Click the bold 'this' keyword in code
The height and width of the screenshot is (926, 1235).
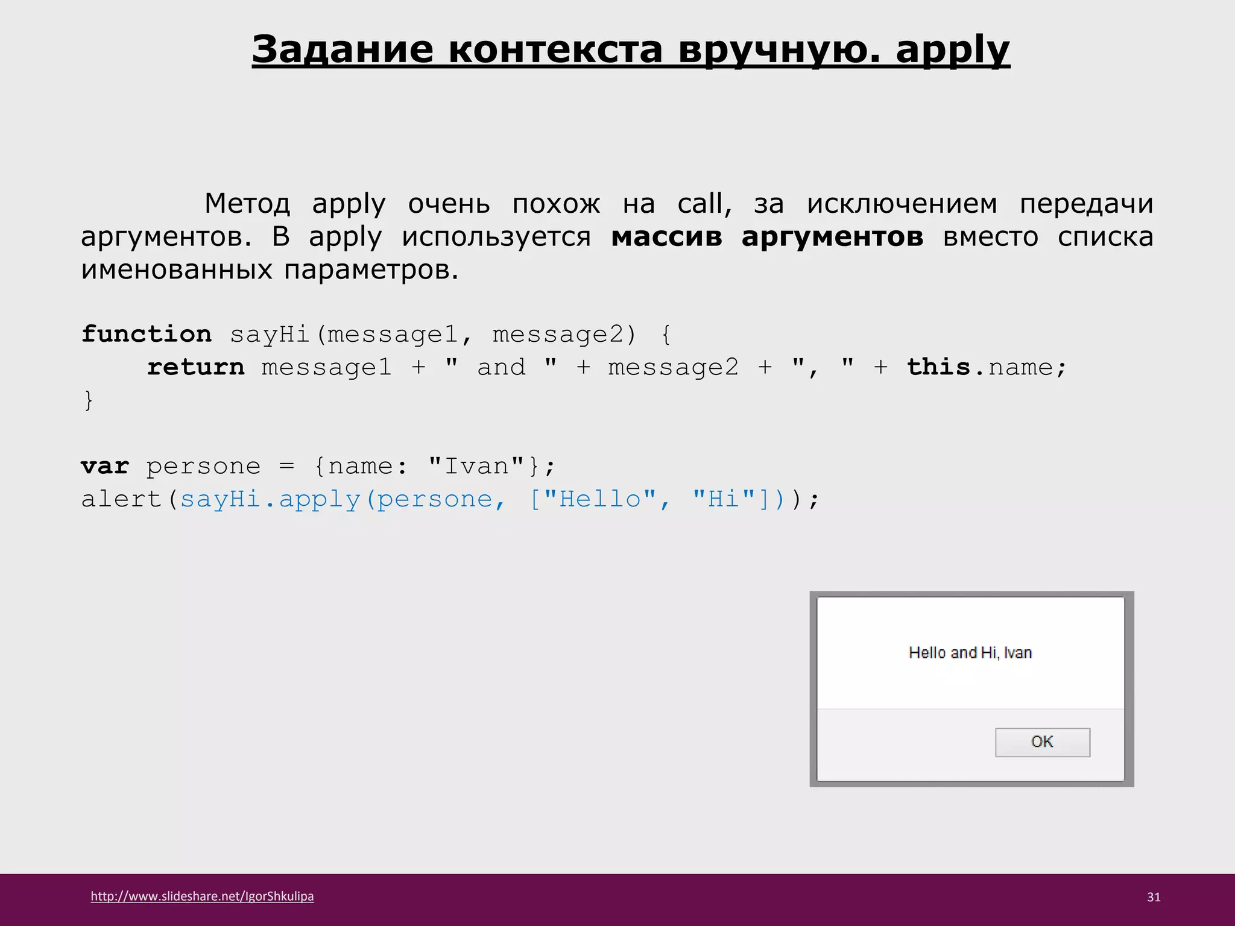click(x=938, y=367)
